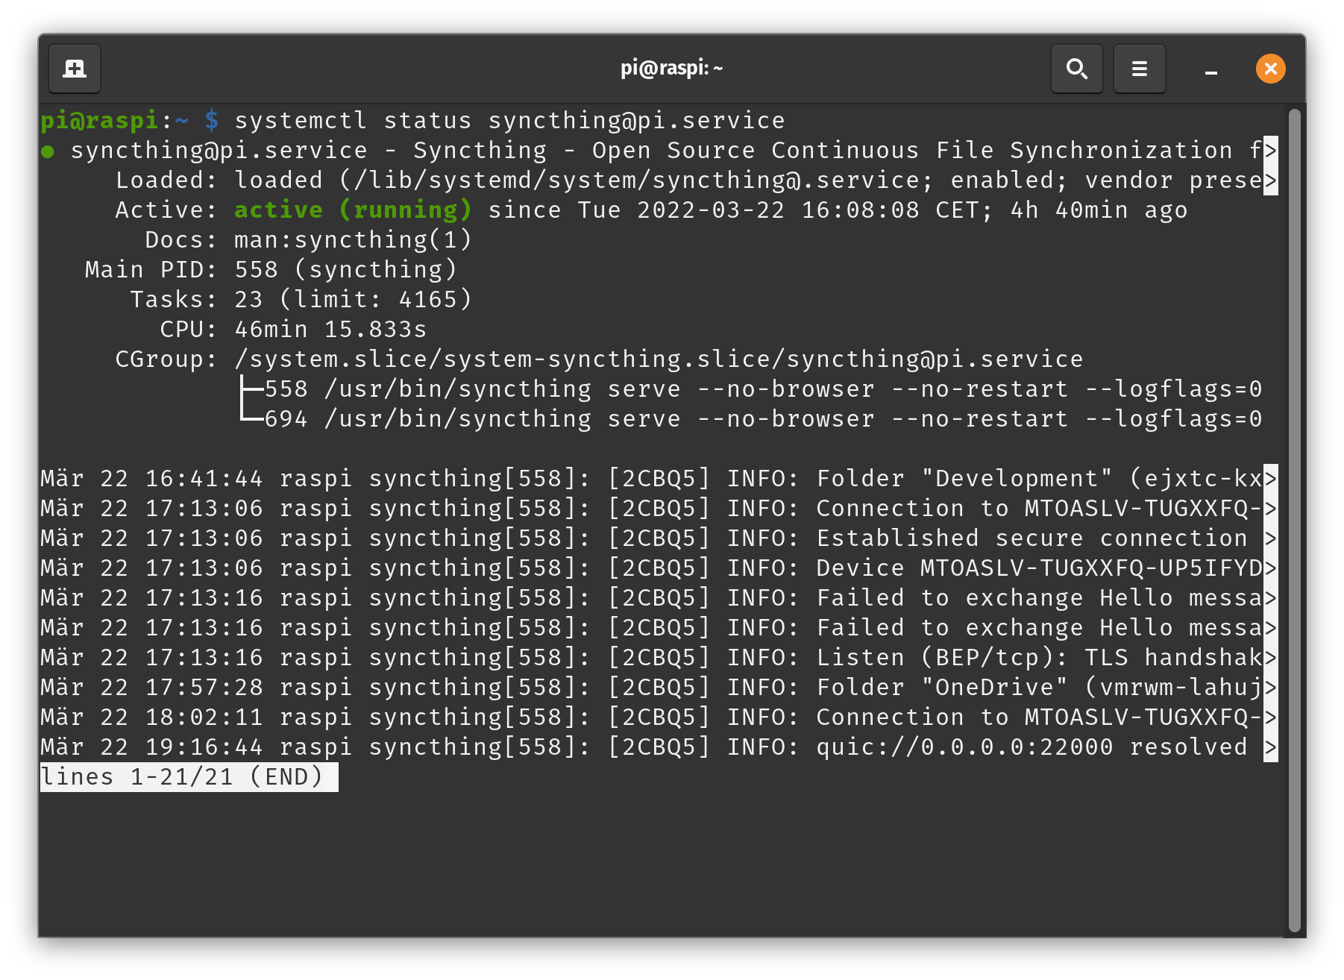Click the 'man:syncthing(1)' docs entry
This screenshot has height=980, width=1344.
click(x=353, y=239)
